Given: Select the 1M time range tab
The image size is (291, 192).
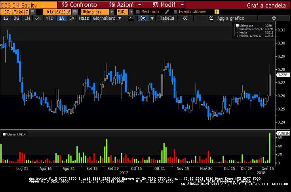Looking at the screenshot, I should [x=27, y=18].
